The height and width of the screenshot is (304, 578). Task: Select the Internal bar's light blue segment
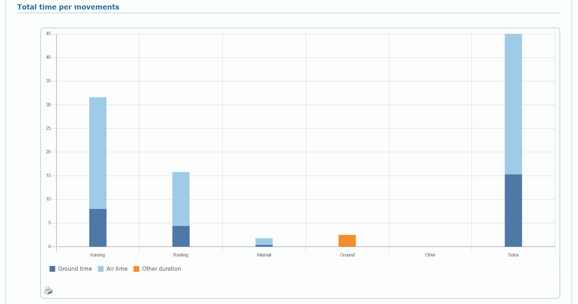[x=264, y=242]
